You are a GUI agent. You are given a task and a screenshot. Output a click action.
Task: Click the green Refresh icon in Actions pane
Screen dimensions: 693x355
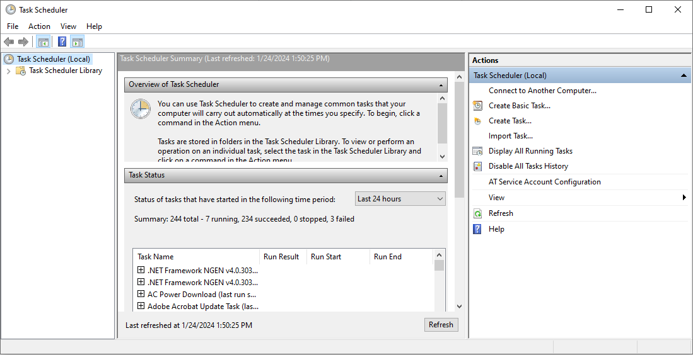point(478,213)
